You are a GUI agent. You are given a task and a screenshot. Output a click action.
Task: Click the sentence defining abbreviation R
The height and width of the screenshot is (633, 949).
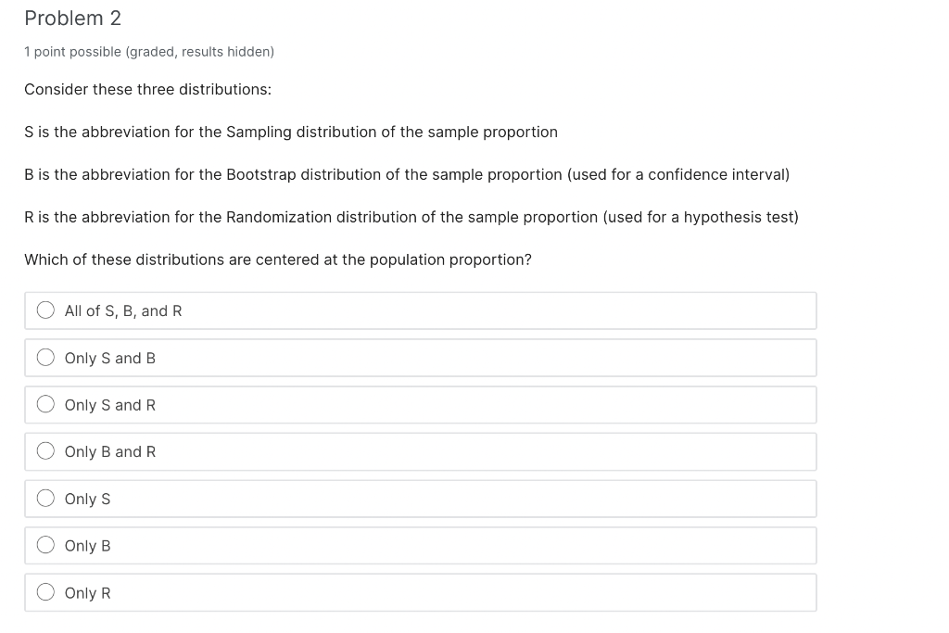411,217
